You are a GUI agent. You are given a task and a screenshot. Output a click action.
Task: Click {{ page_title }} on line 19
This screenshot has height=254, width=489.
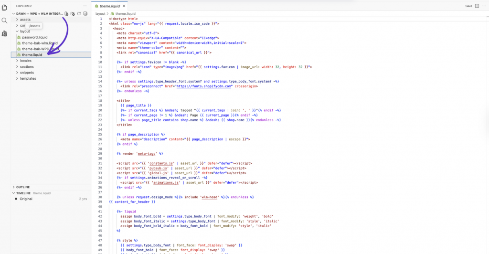pos(136,106)
